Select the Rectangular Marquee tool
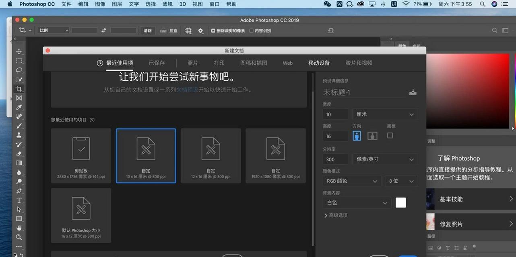 point(19,61)
